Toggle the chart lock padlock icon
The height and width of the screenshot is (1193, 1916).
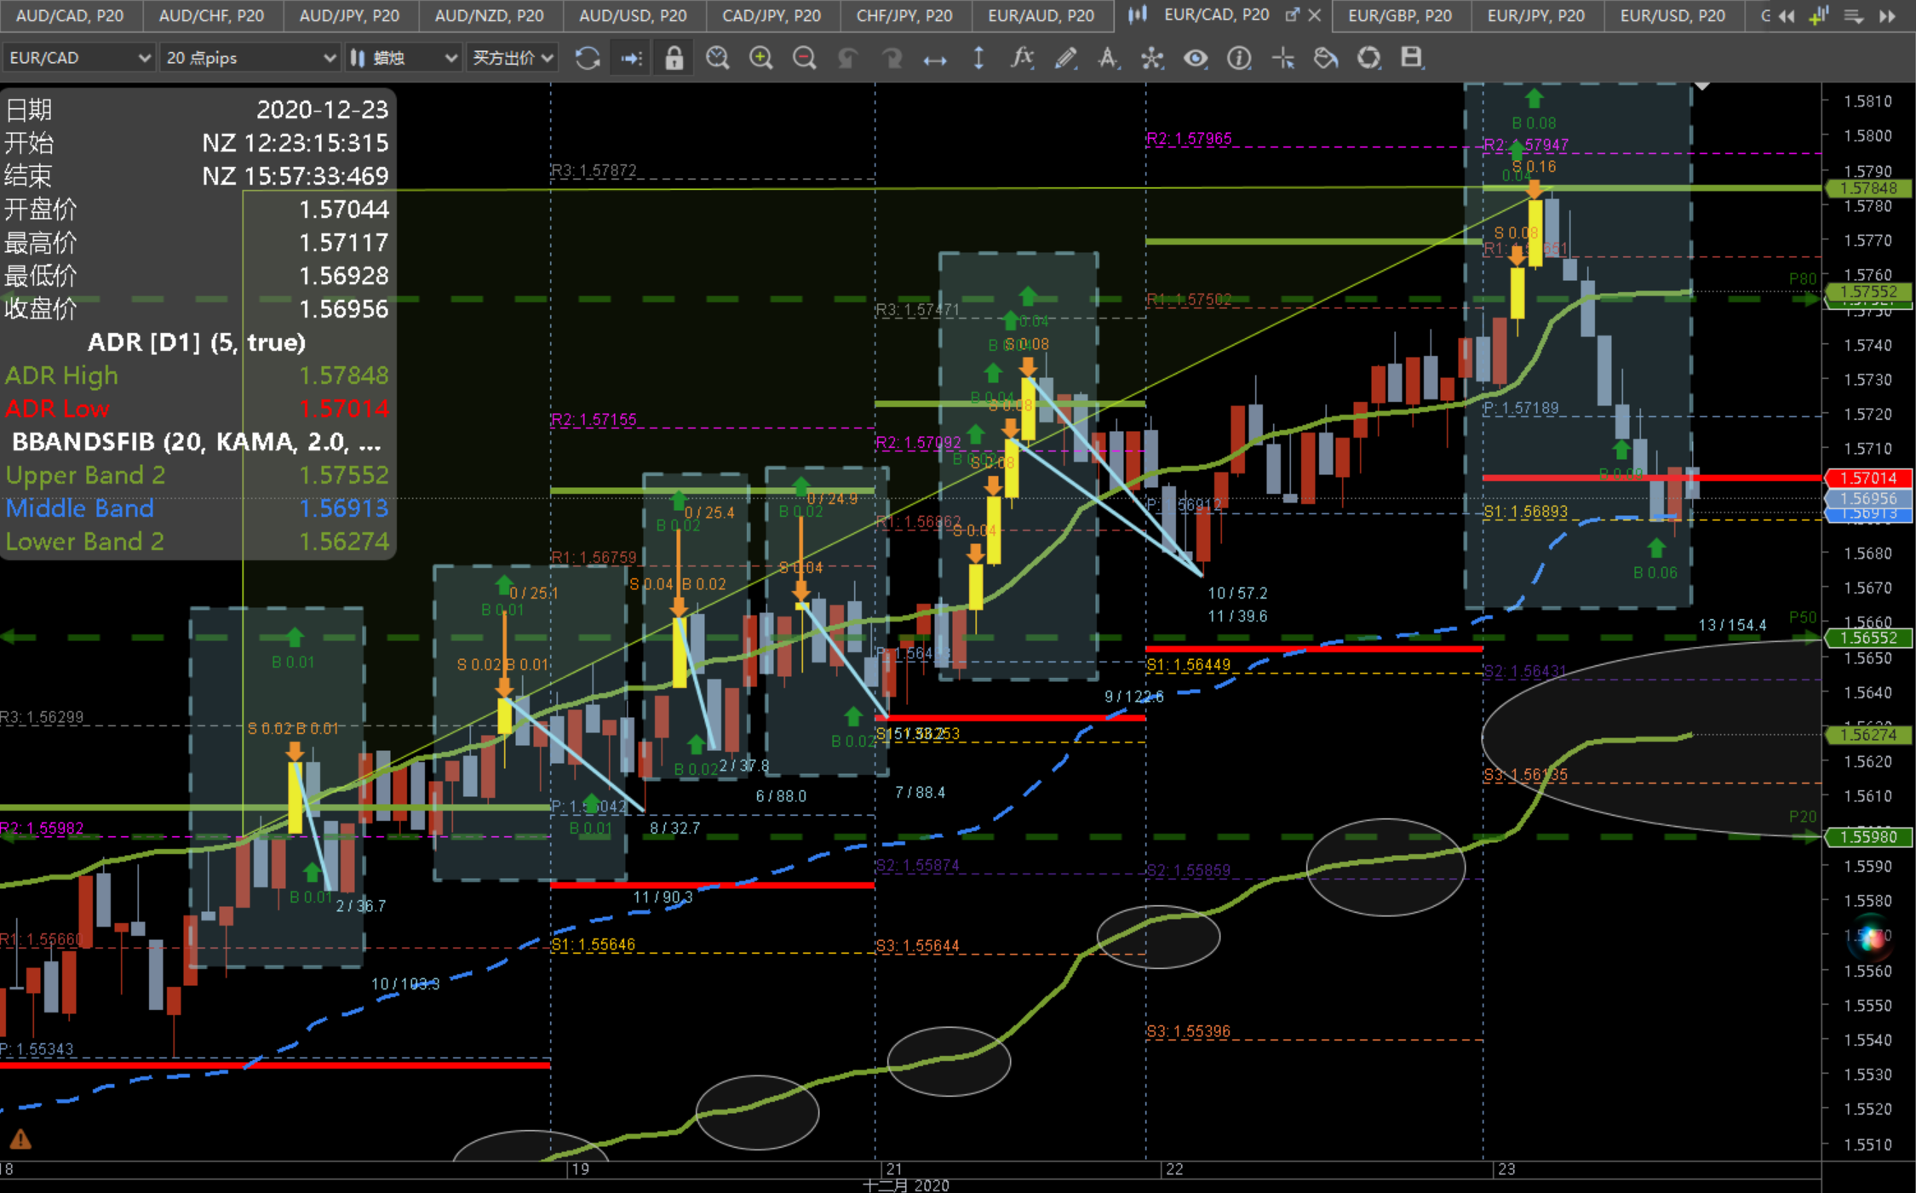click(x=674, y=58)
